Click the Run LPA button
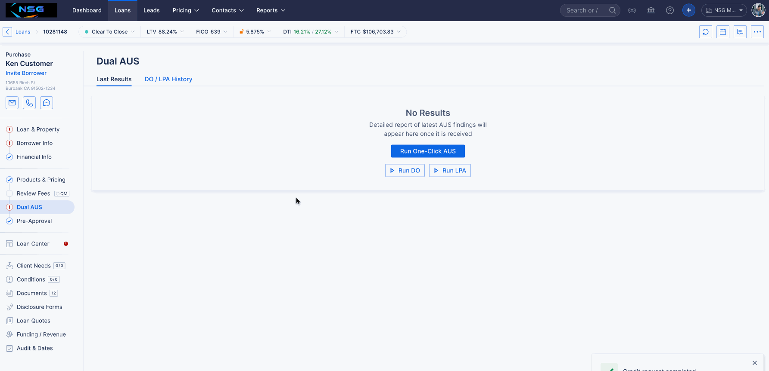 450,171
